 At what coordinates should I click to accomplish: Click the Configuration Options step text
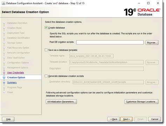pos(18,63)
